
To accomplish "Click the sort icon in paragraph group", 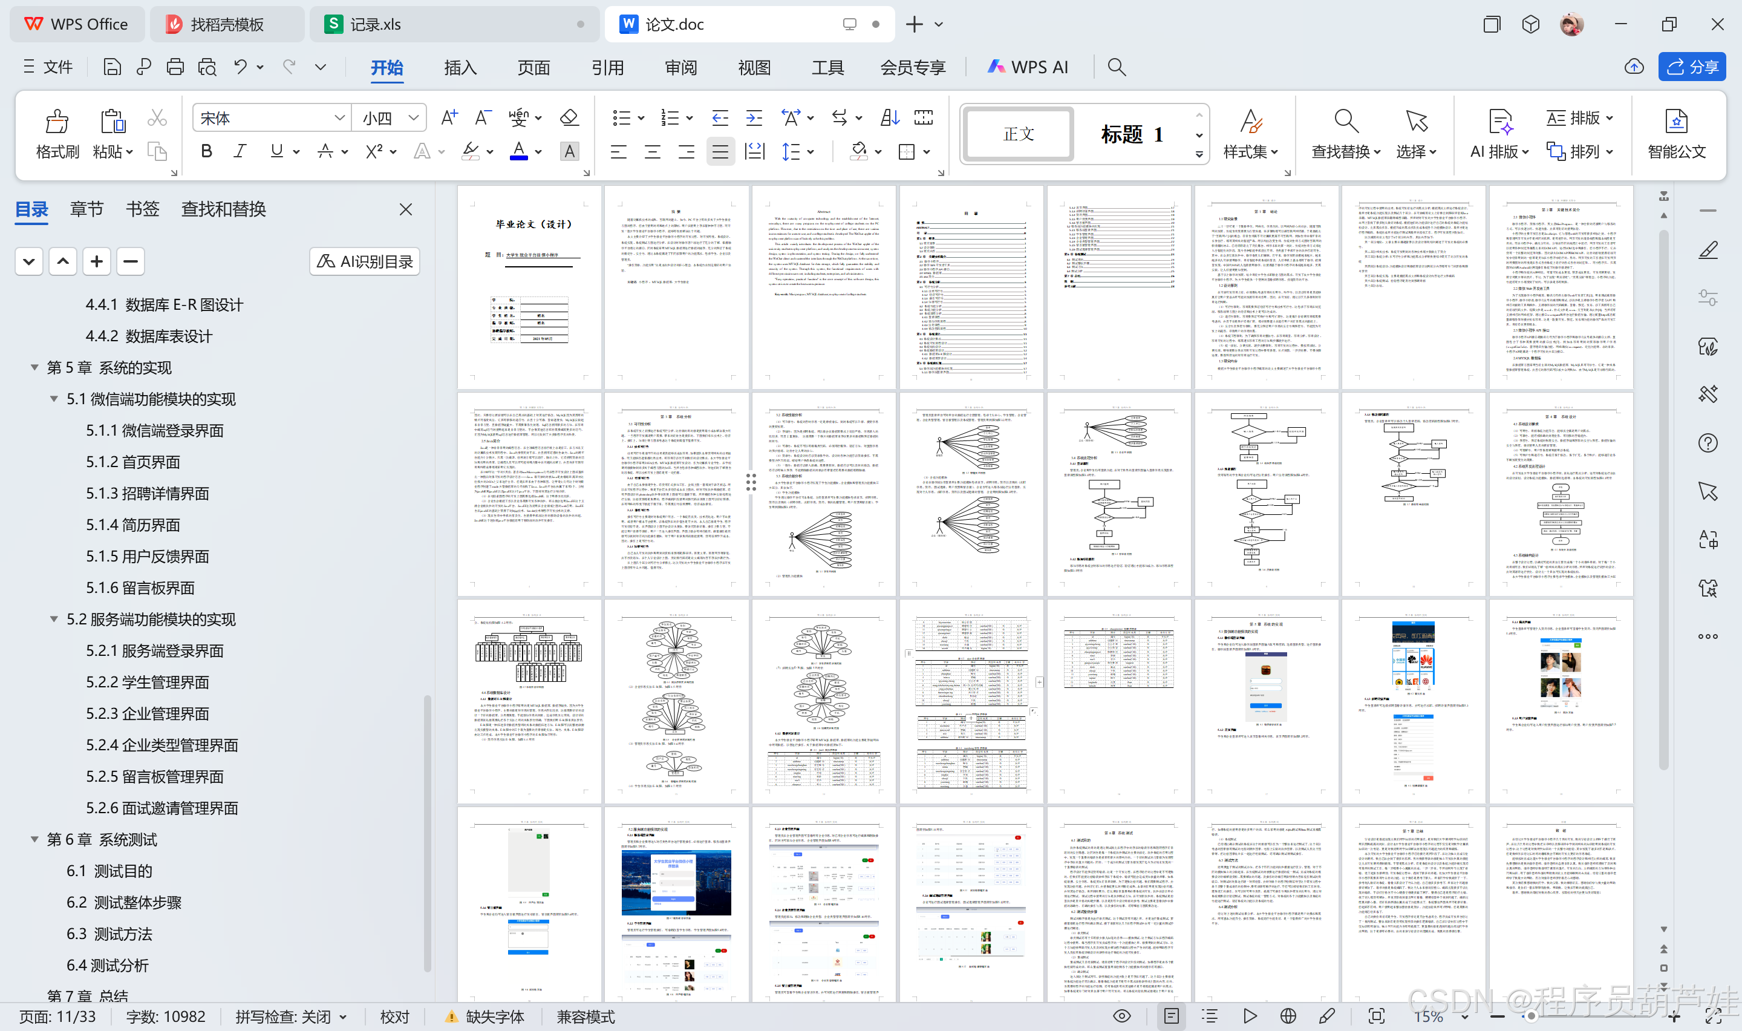I will (x=889, y=118).
